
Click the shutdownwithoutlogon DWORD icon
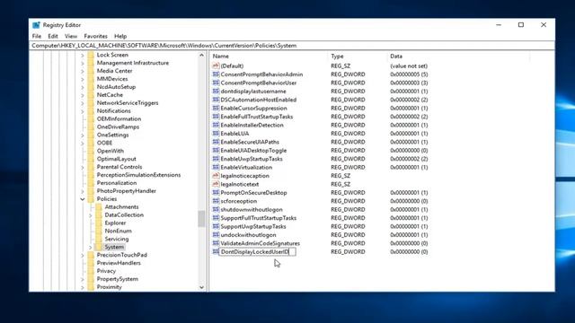tap(216, 209)
